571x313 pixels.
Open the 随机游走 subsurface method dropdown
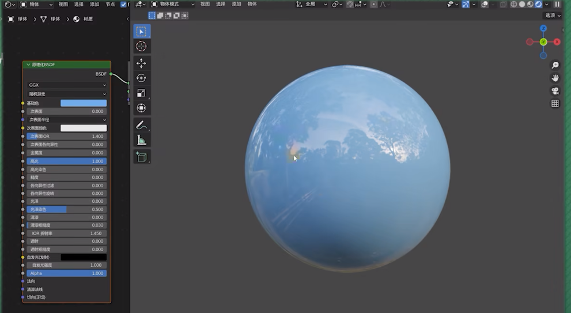coord(67,94)
